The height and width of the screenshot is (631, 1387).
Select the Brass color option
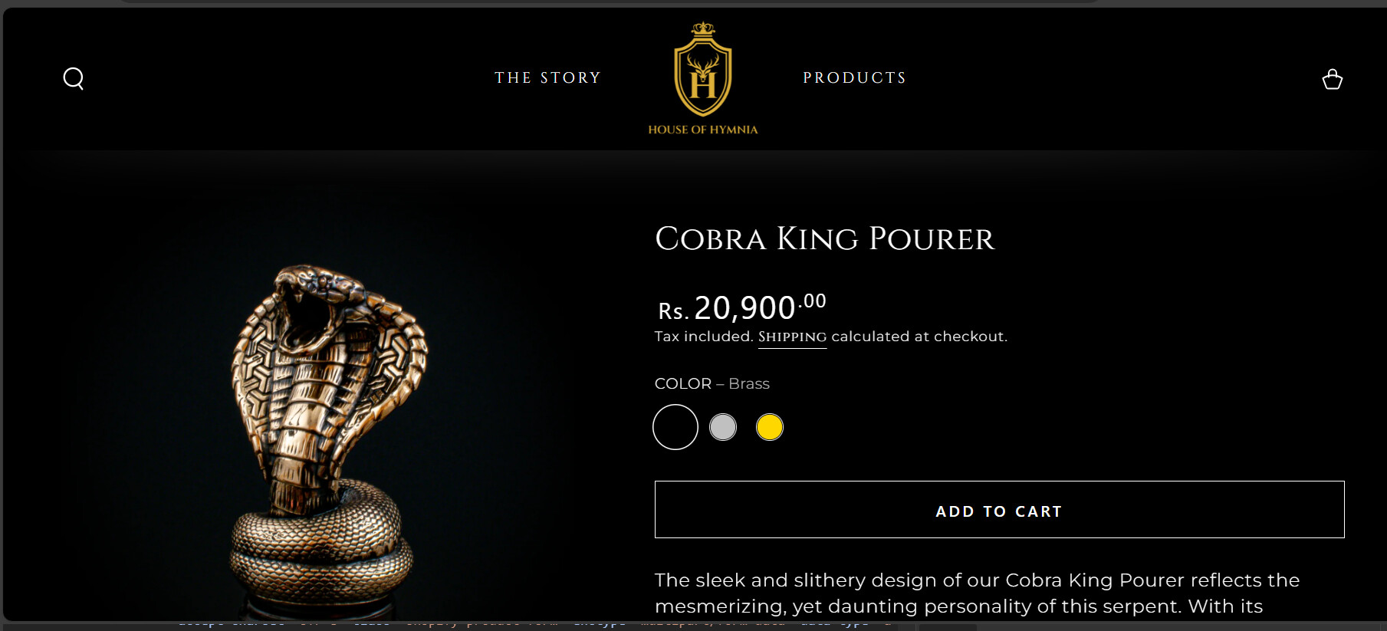coord(675,427)
